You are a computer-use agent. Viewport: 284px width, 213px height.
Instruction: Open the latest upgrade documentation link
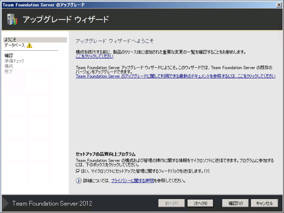pos(175,76)
